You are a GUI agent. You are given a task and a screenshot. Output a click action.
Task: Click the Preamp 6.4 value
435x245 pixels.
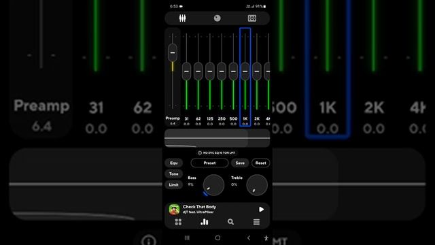coord(173,123)
